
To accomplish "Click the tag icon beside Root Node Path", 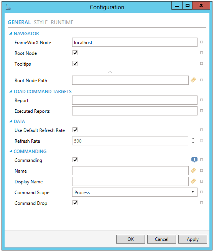I will tap(193, 80).
